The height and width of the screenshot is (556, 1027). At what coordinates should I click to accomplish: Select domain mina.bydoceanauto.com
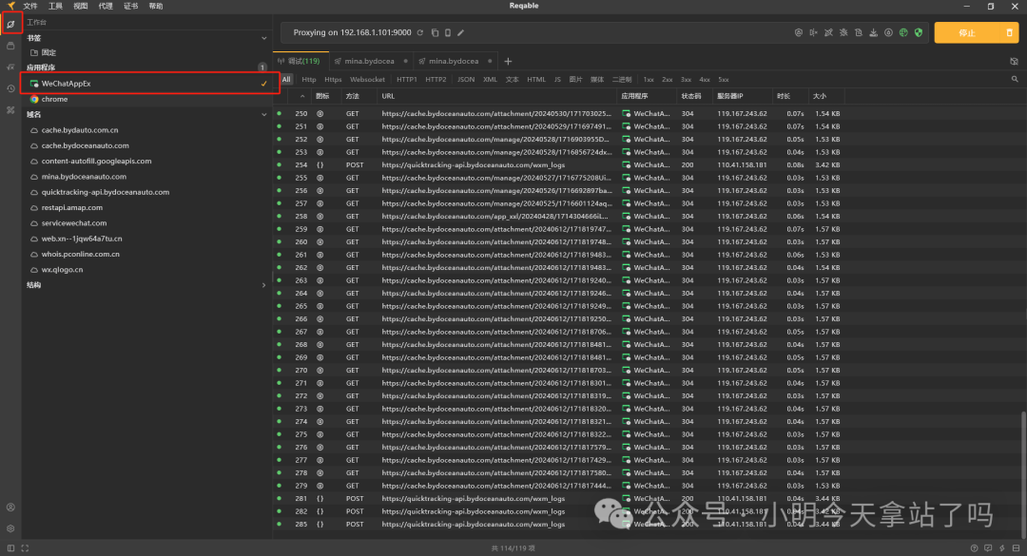coord(84,177)
